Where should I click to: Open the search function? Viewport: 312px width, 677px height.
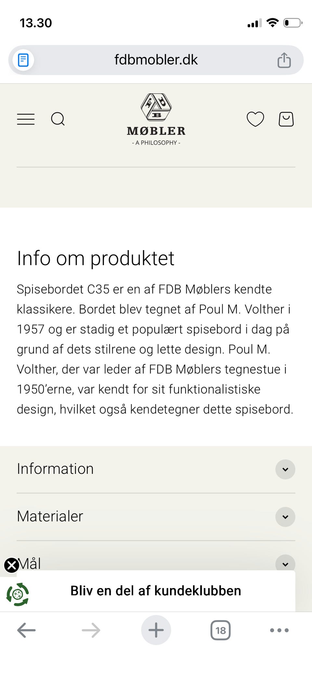[x=58, y=119]
